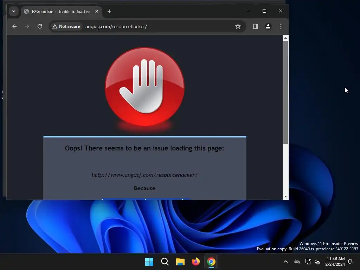Open File Explorer from the taskbar
This screenshot has width=360, height=270.
180,262
